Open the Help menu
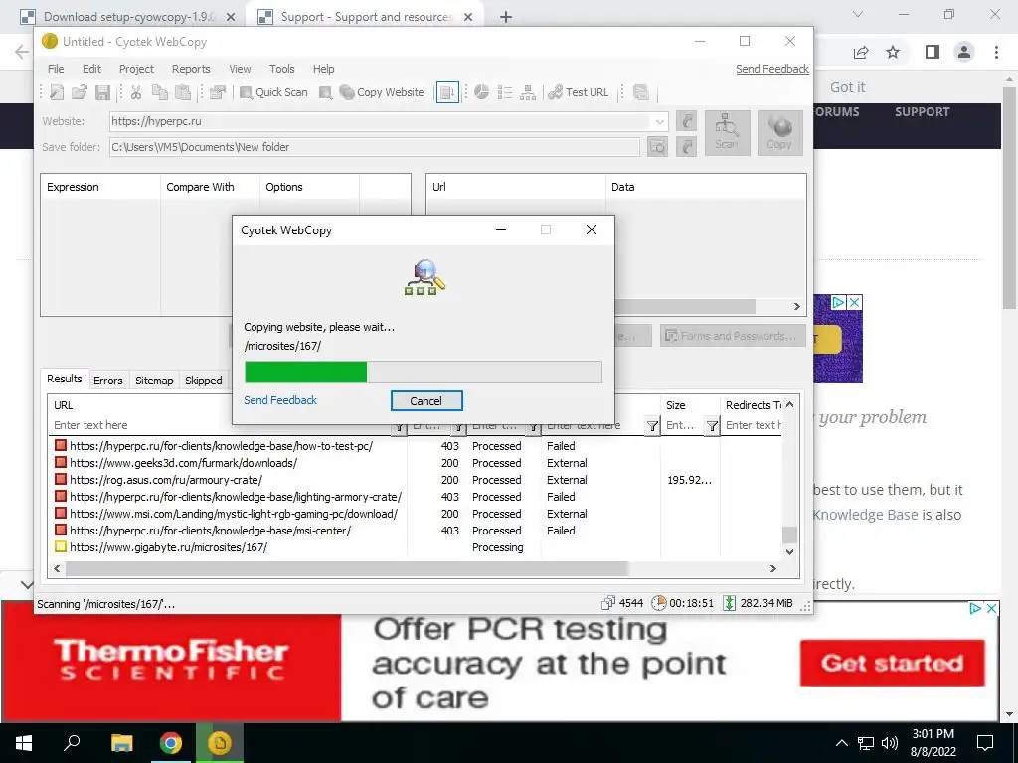 [x=323, y=69]
